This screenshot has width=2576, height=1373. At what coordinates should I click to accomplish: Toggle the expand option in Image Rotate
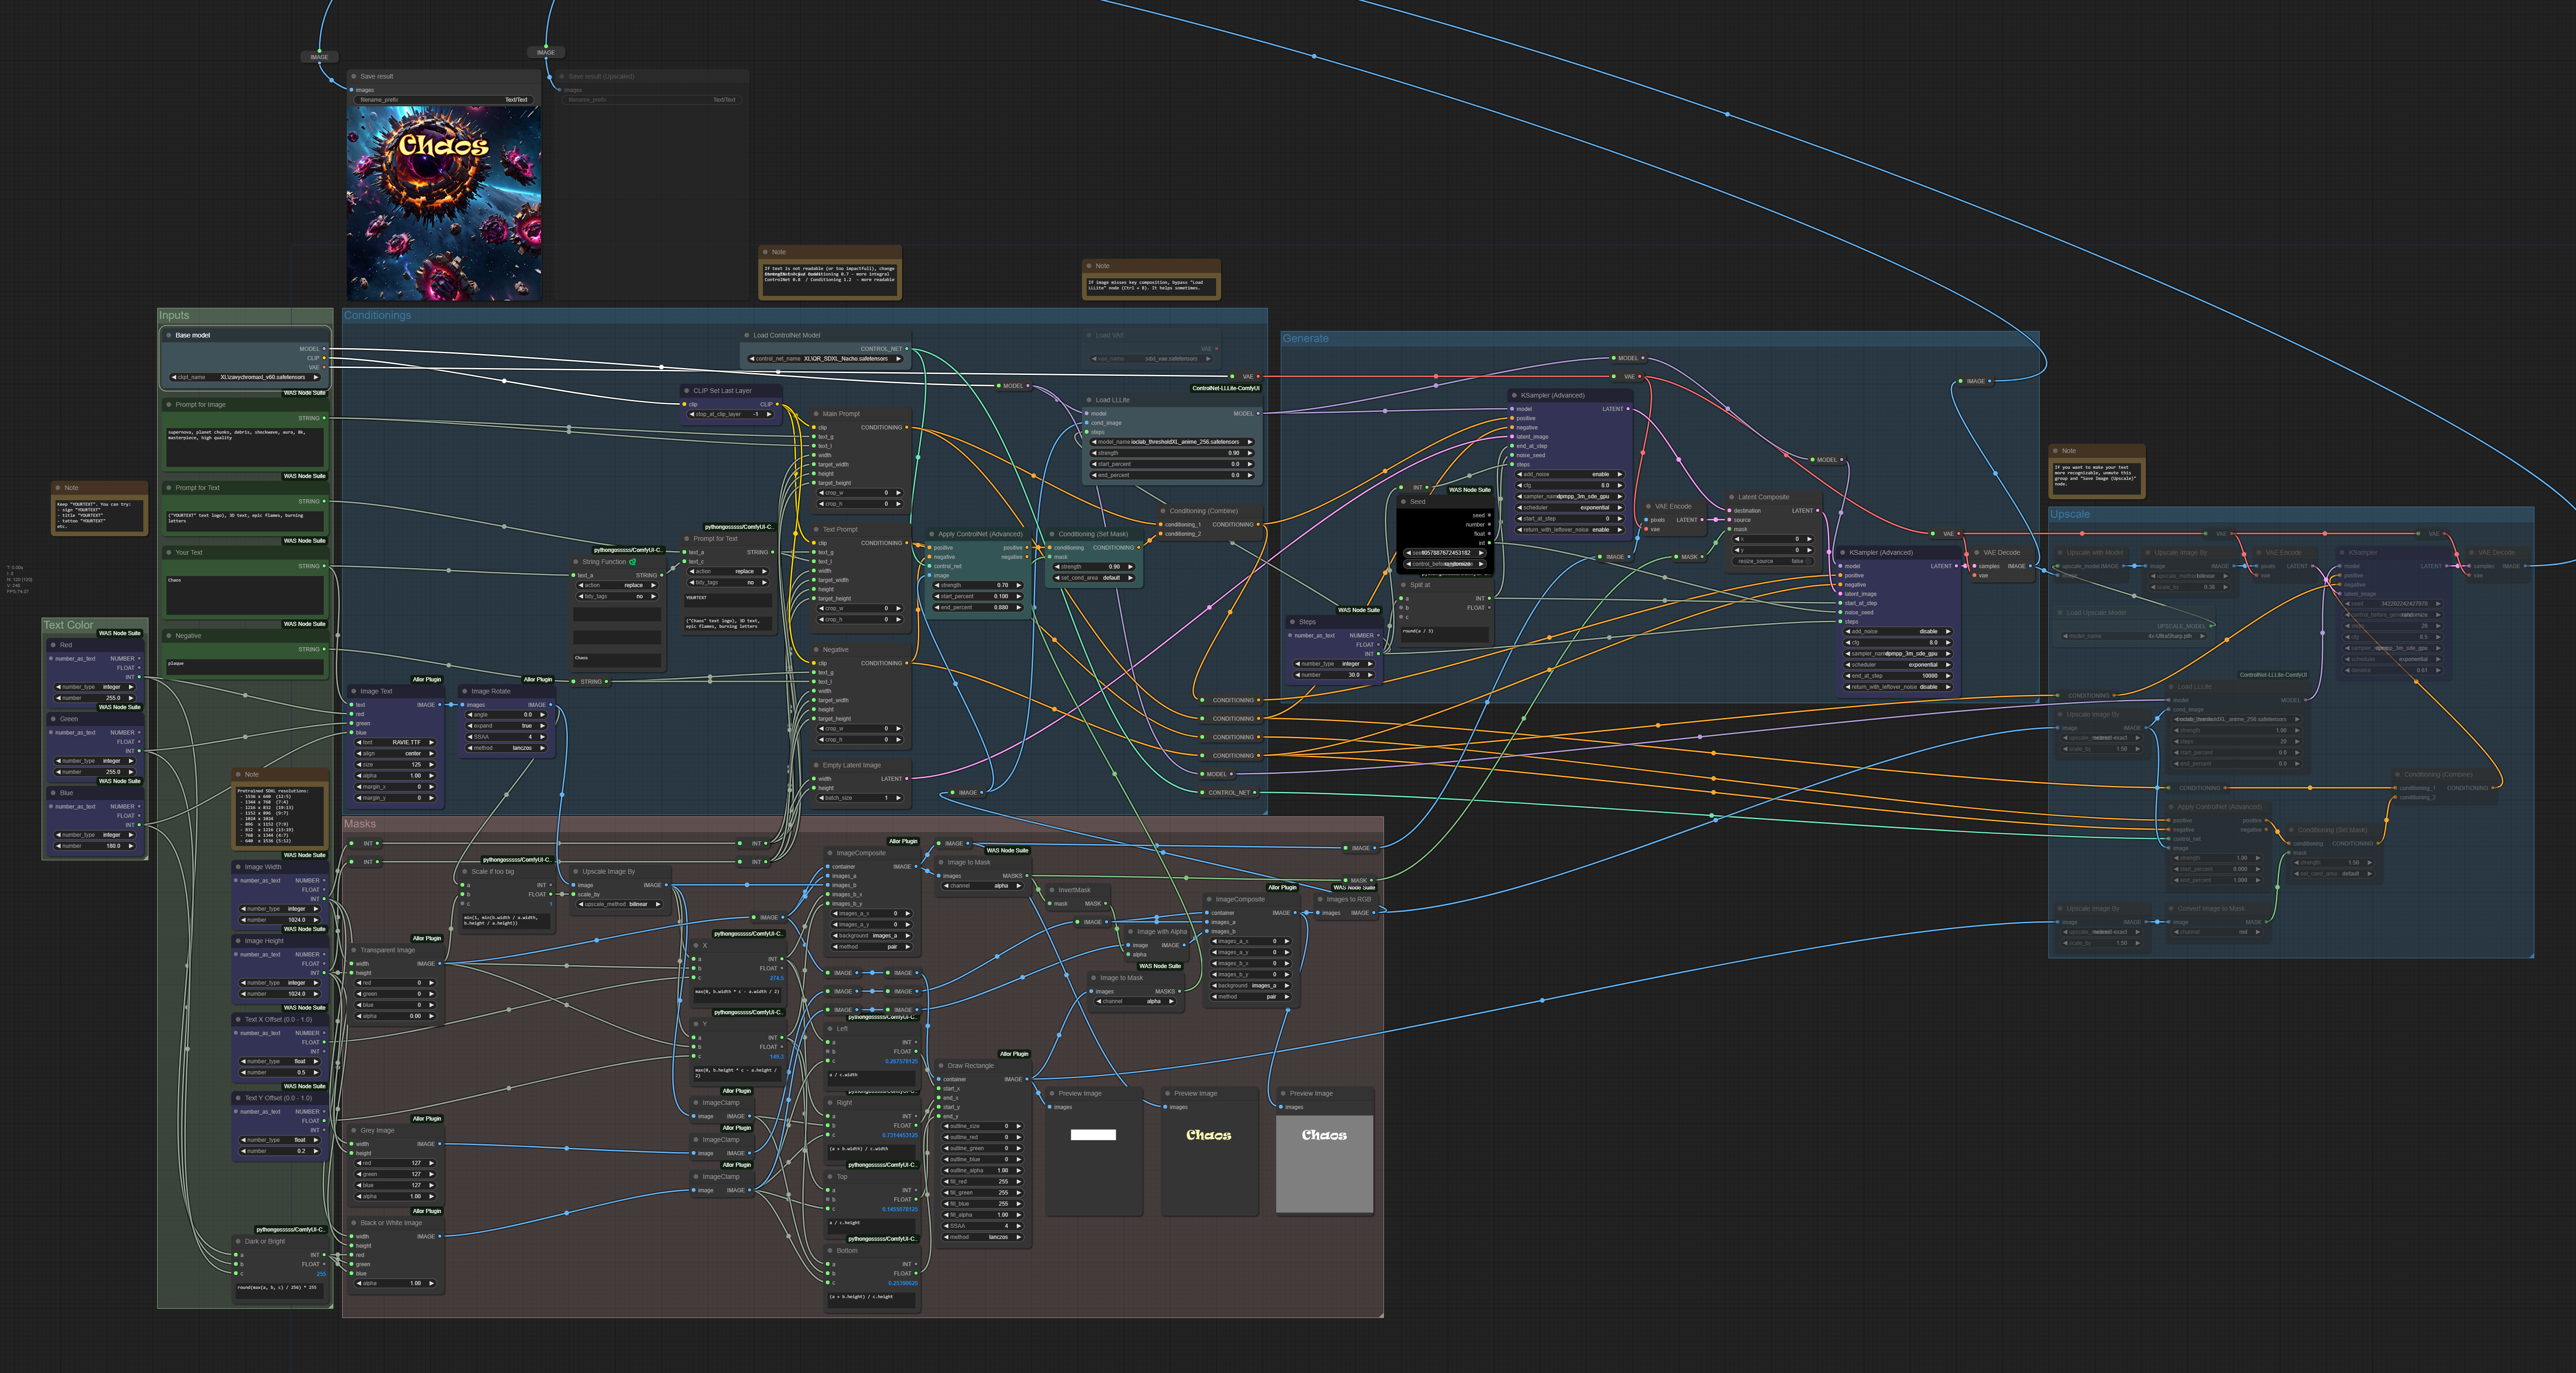(506, 726)
